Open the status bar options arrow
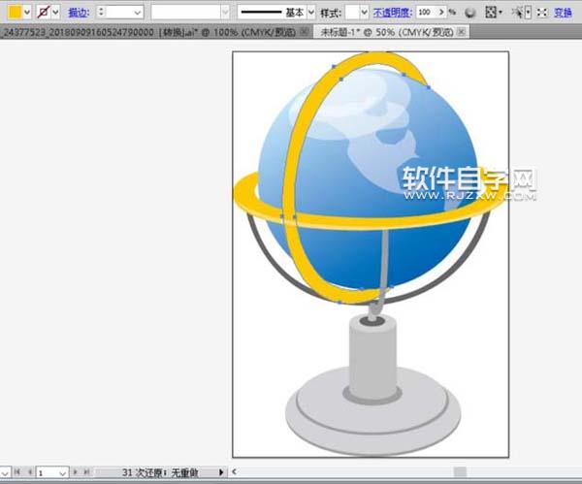582x484 pixels. [221, 472]
